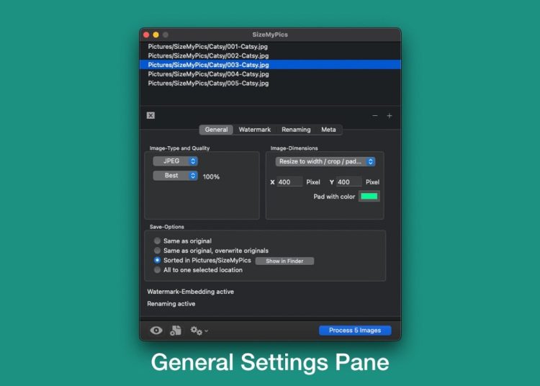Open the Best quality dropdown
The image size is (540, 386).
[175, 176]
